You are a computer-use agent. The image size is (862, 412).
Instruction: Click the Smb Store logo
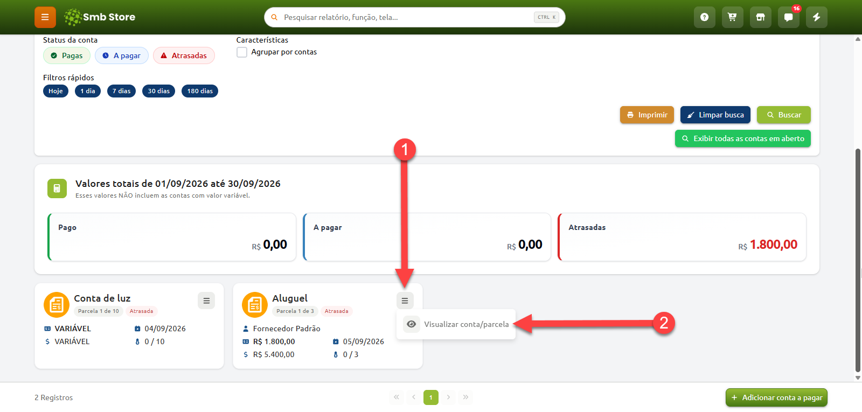[100, 17]
